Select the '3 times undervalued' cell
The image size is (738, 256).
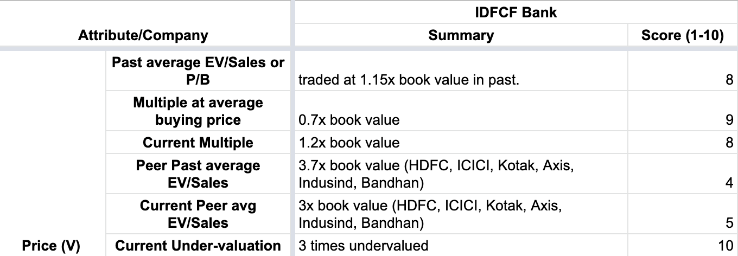point(460,246)
